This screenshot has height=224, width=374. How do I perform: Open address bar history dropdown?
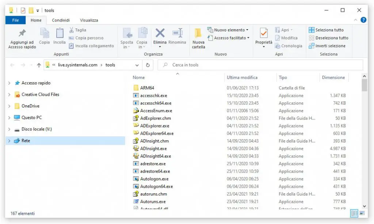click(x=137, y=65)
